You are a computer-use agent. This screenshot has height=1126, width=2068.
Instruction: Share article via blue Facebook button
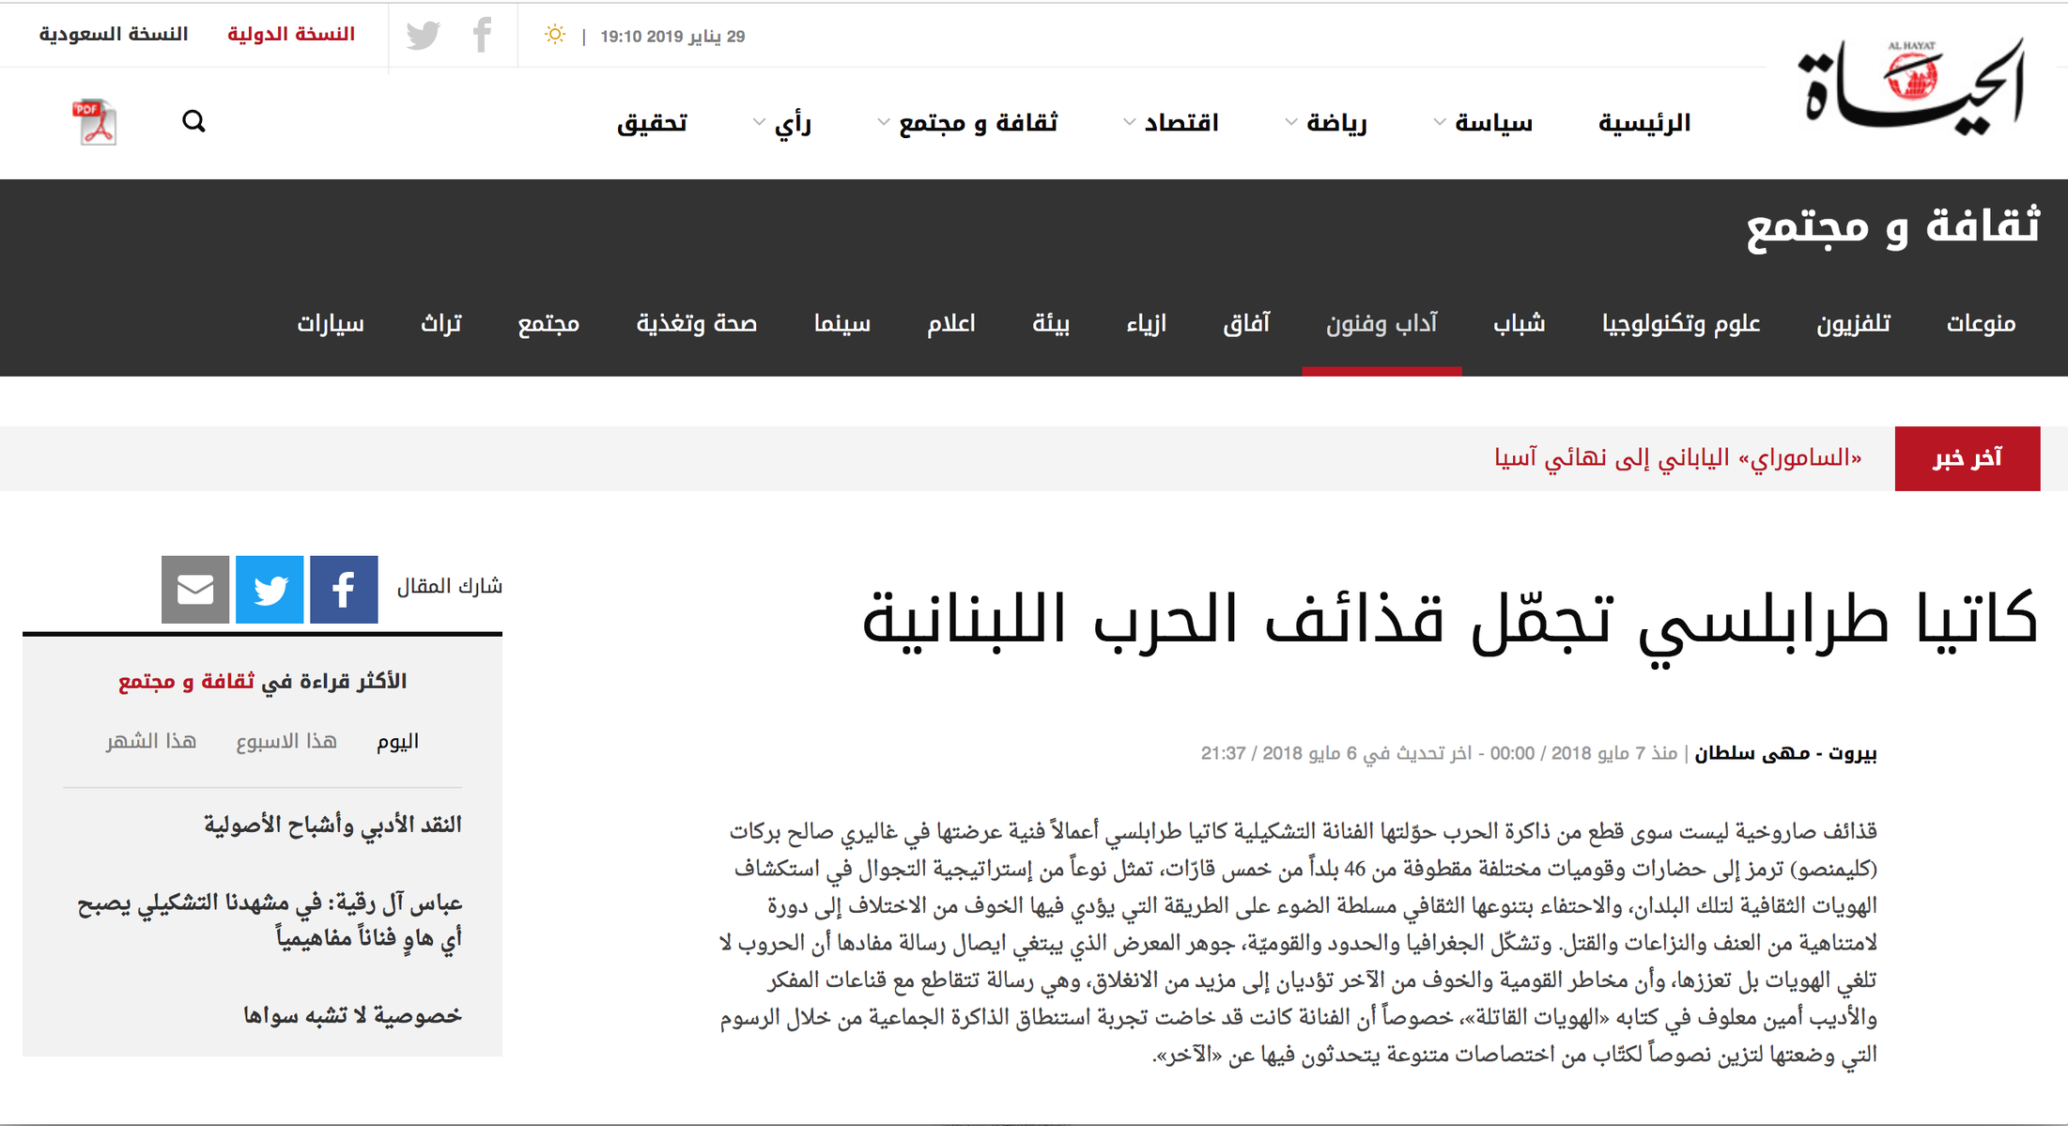344,590
